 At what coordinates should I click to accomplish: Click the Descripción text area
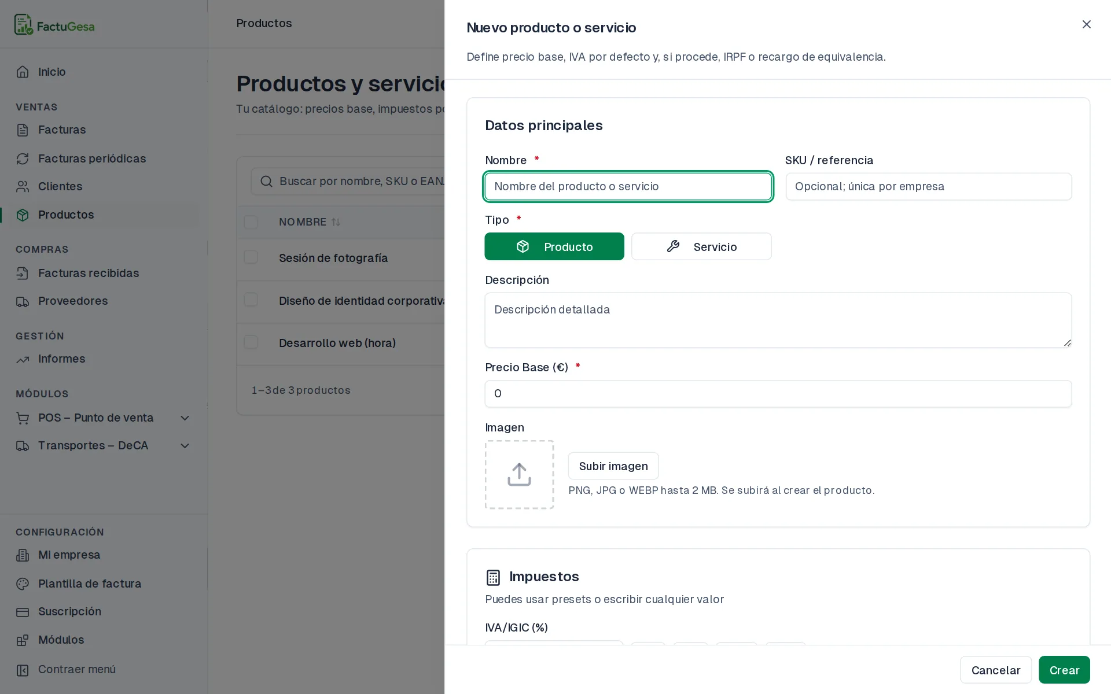tap(778, 320)
